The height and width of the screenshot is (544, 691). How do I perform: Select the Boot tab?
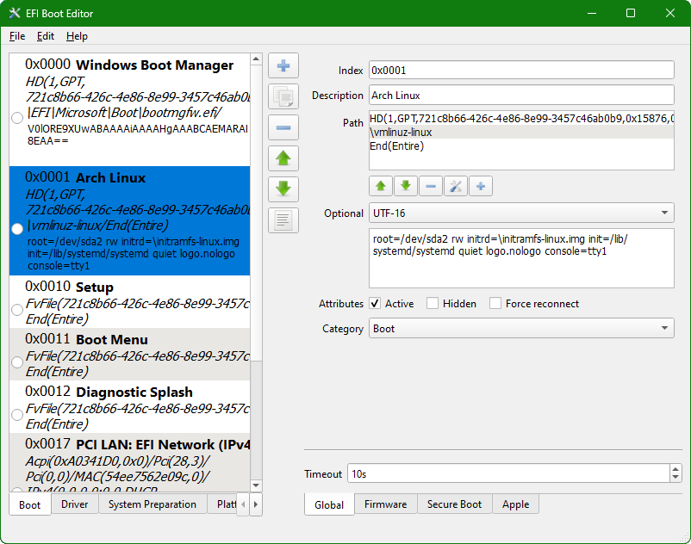tap(29, 504)
